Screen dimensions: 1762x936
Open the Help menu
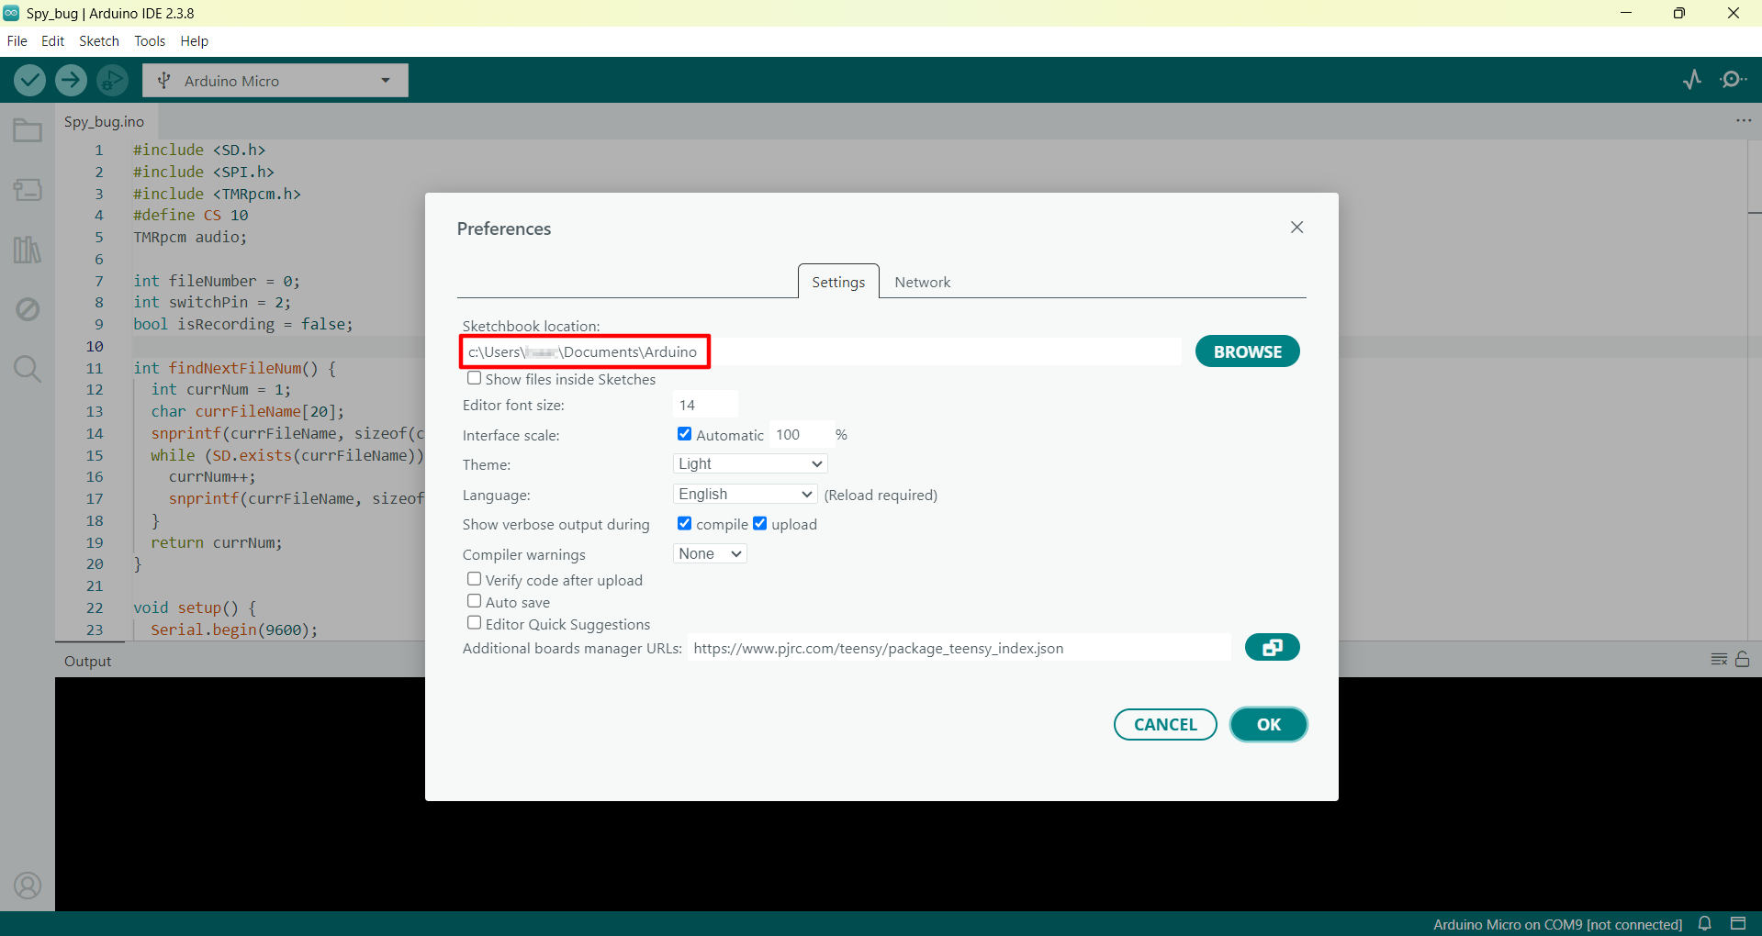pos(194,41)
